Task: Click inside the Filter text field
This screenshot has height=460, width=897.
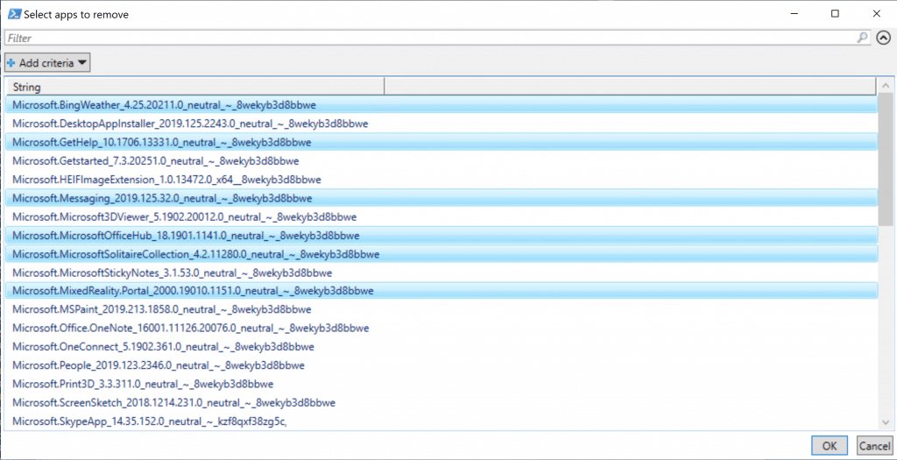Action: (x=429, y=39)
